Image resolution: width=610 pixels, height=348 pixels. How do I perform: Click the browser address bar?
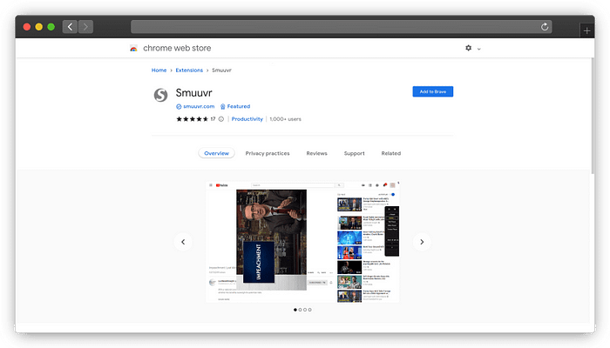coord(342,27)
